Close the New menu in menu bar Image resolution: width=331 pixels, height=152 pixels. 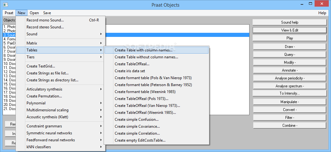[x=21, y=13]
